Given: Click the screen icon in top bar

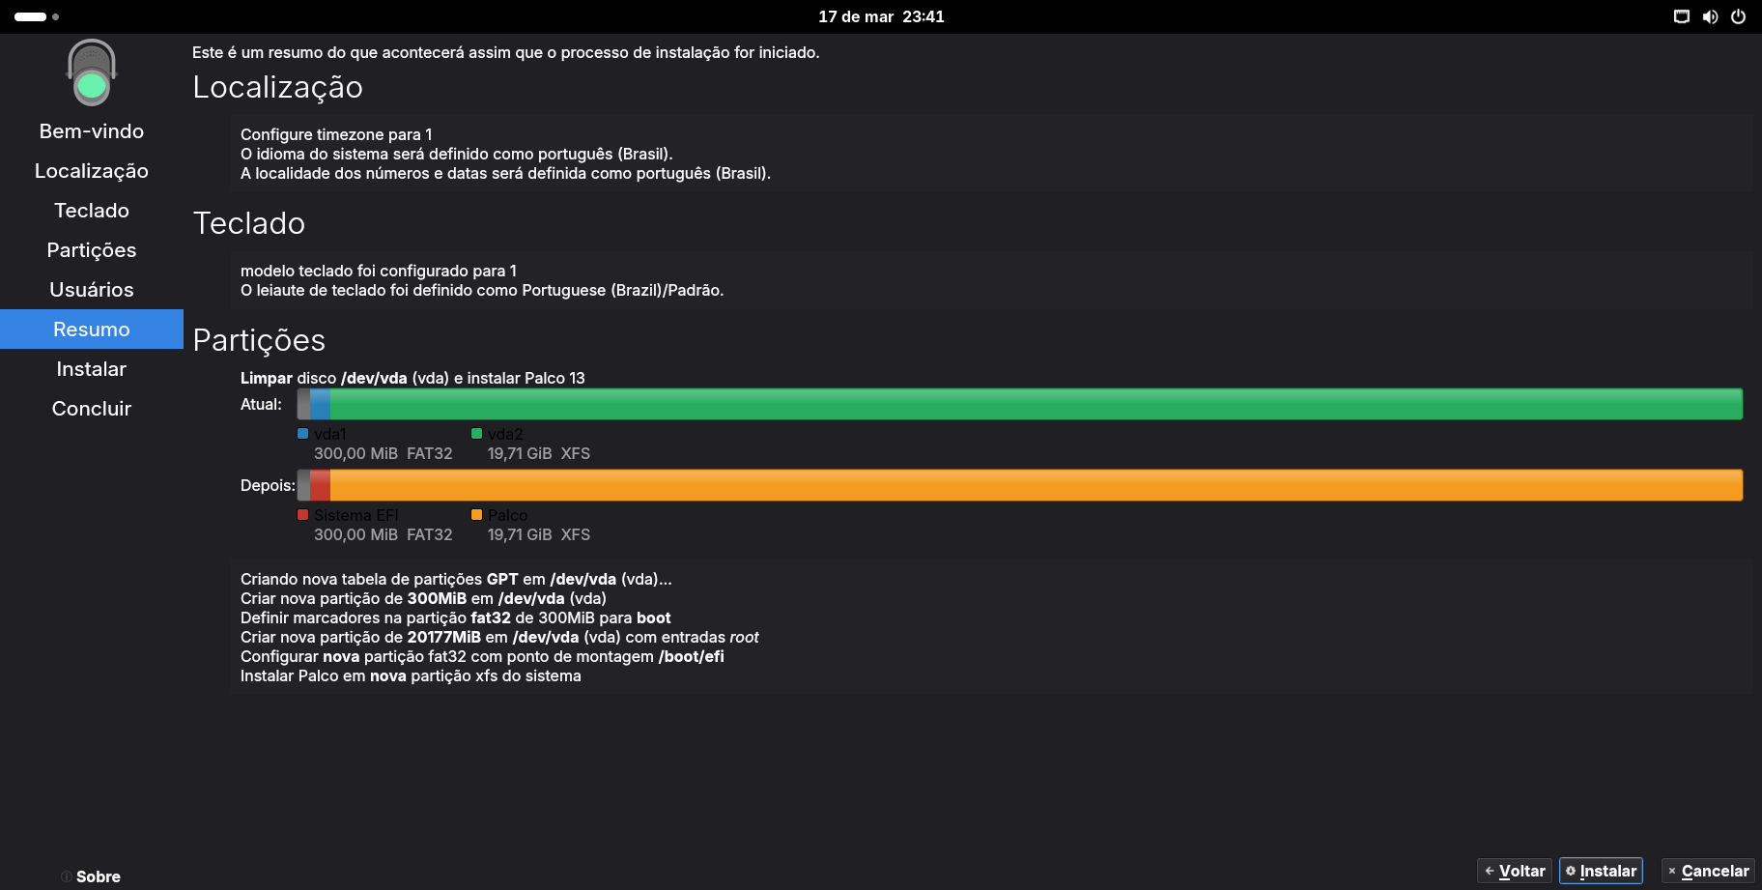Looking at the screenshot, I should 1682,16.
